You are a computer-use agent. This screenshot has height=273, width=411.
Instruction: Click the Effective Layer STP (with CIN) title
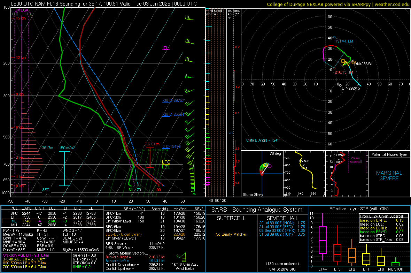pyautogui.click(x=359, y=209)
